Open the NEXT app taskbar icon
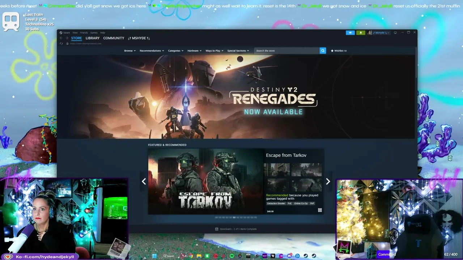The image size is (463, 260). [265, 256]
